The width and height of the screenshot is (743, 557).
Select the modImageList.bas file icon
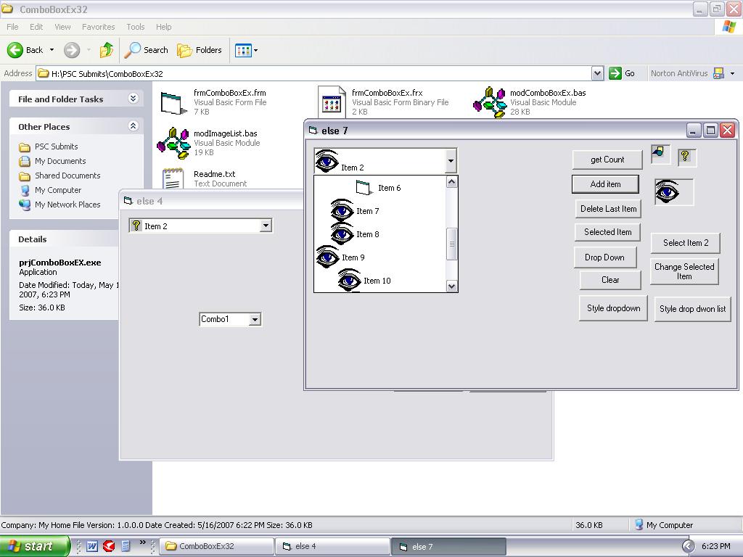[x=173, y=142]
